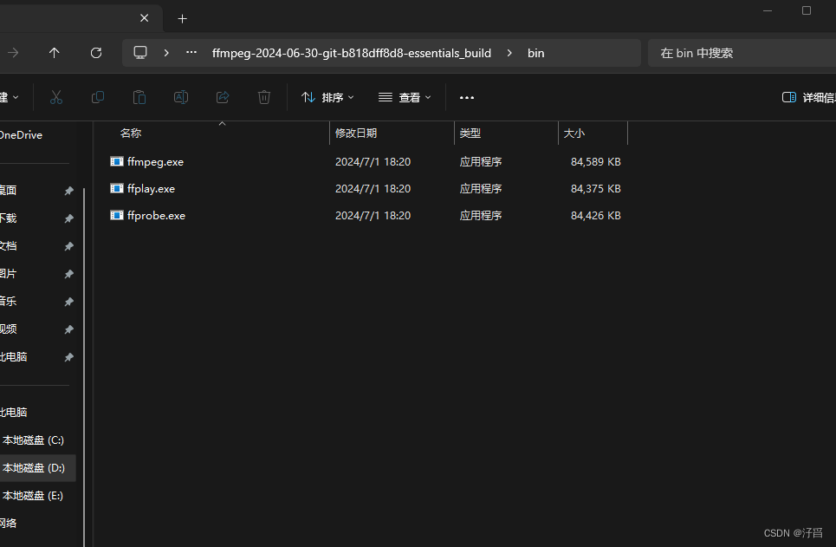
Task: Click the Delete trash icon
Action: pyautogui.click(x=264, y=97)
